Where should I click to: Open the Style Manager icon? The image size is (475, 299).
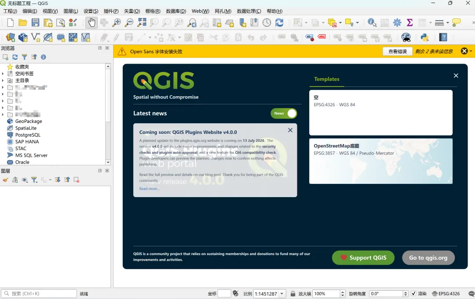[73, 23]
